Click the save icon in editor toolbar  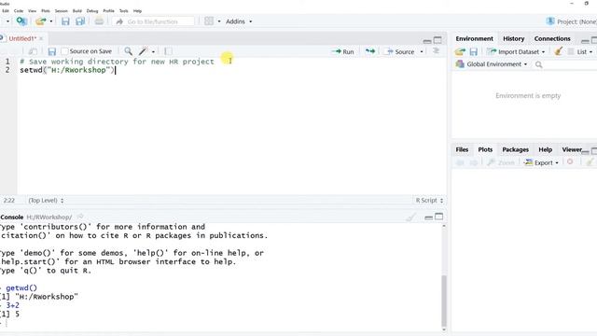52,51
